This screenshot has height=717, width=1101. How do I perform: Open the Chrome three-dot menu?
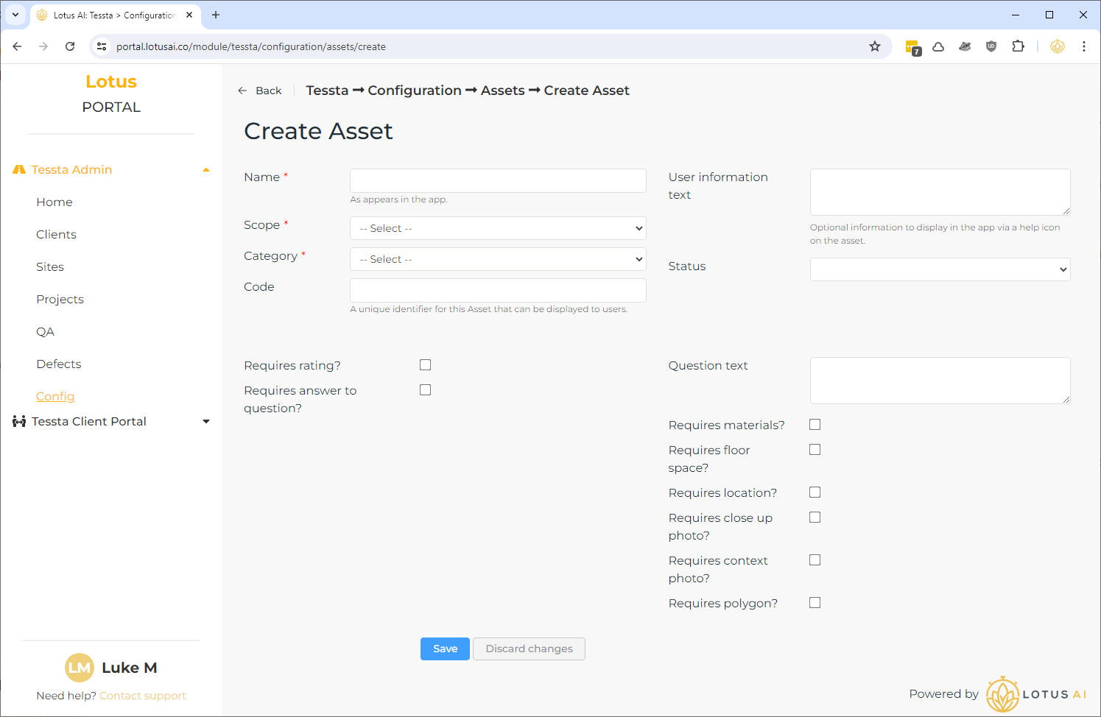(x=1084, y=46)
